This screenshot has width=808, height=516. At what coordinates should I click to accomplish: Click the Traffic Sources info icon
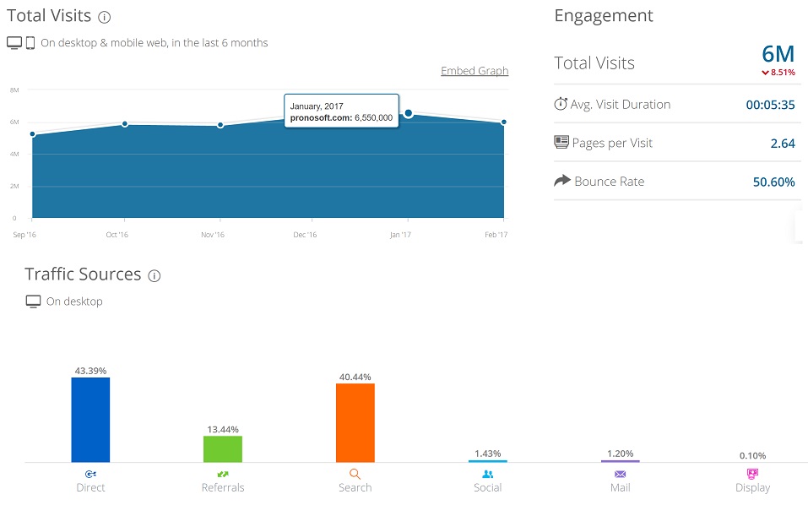(154, 276)
